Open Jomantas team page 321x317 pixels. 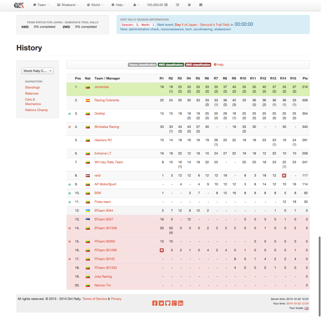click(x=102, y=87)
